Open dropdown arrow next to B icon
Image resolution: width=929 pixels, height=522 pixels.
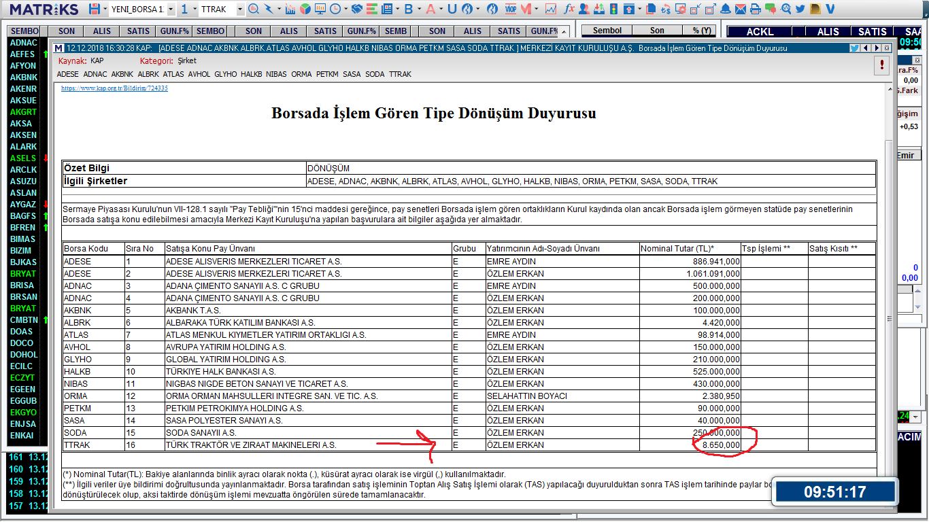click(x=420, y=9)
